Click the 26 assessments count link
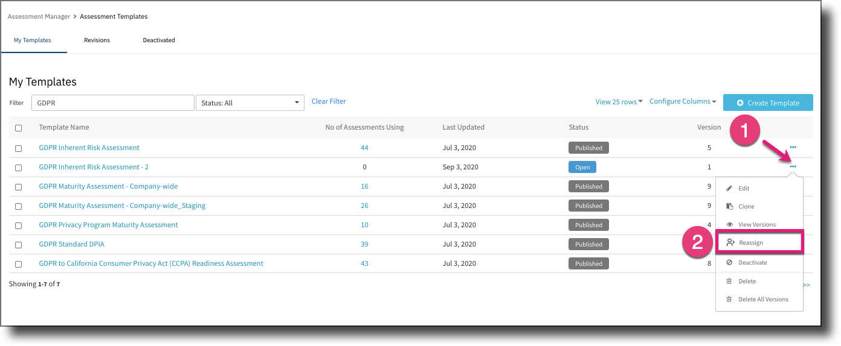Screen dimensions: 841x346 (364, 206)
